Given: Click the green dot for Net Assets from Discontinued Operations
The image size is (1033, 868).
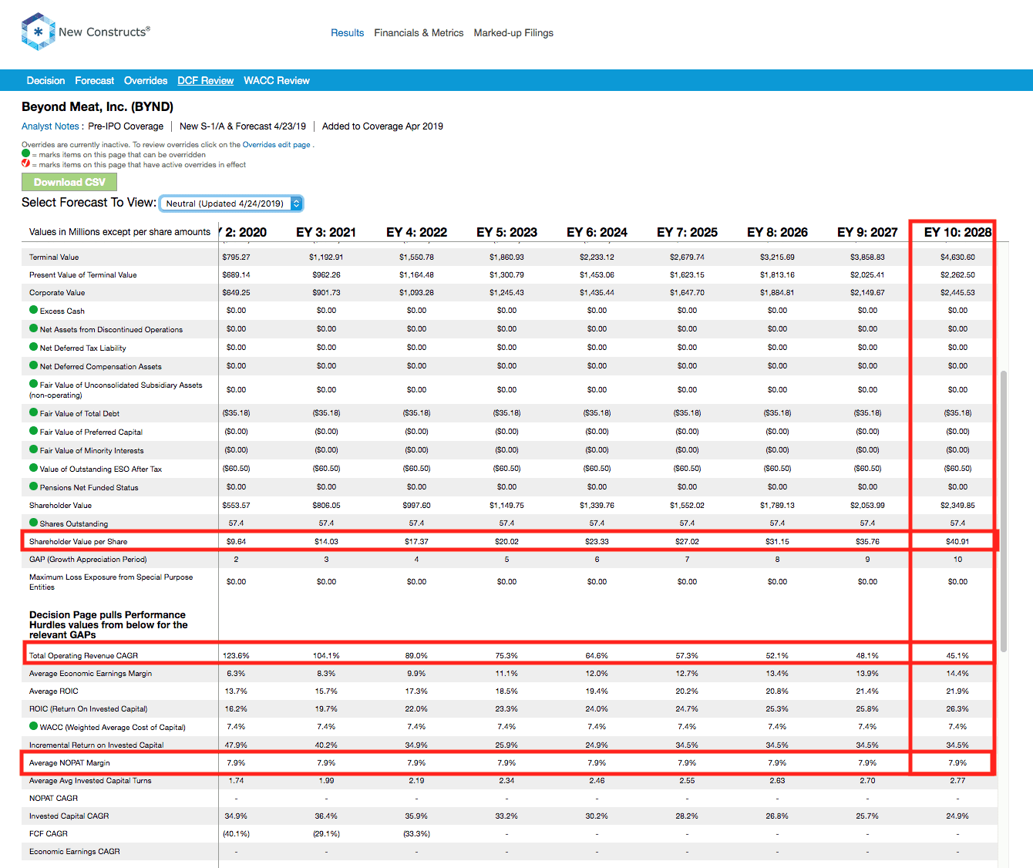Looking at the screenshot, I should (33, 328).
